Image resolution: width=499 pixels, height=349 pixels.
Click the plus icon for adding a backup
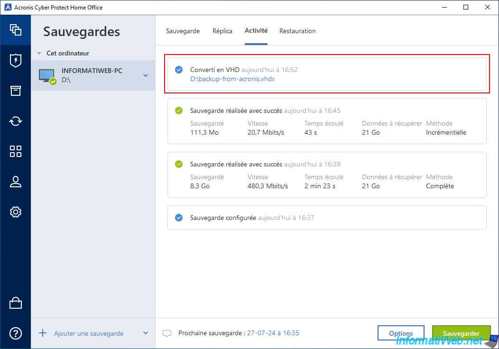[43, 333]
